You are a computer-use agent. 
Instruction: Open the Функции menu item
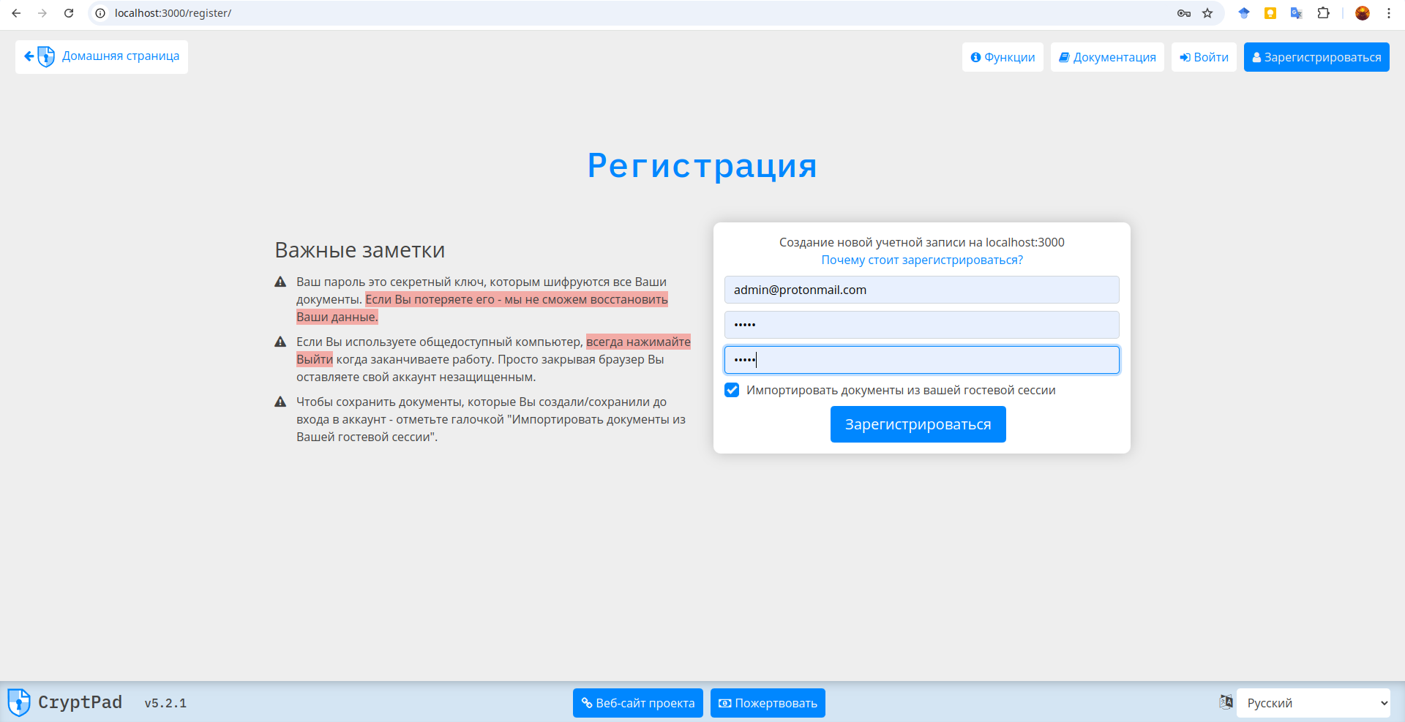click(1002, 56)
